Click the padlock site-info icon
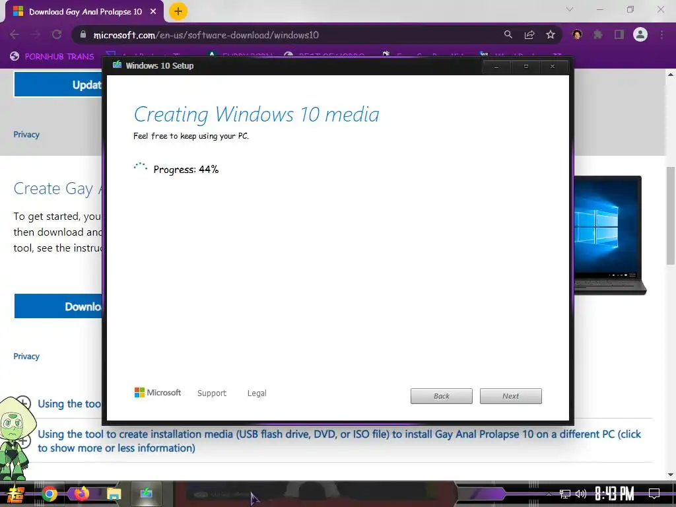Viewport: 676px width, 507px height. [x=83, y=34]
